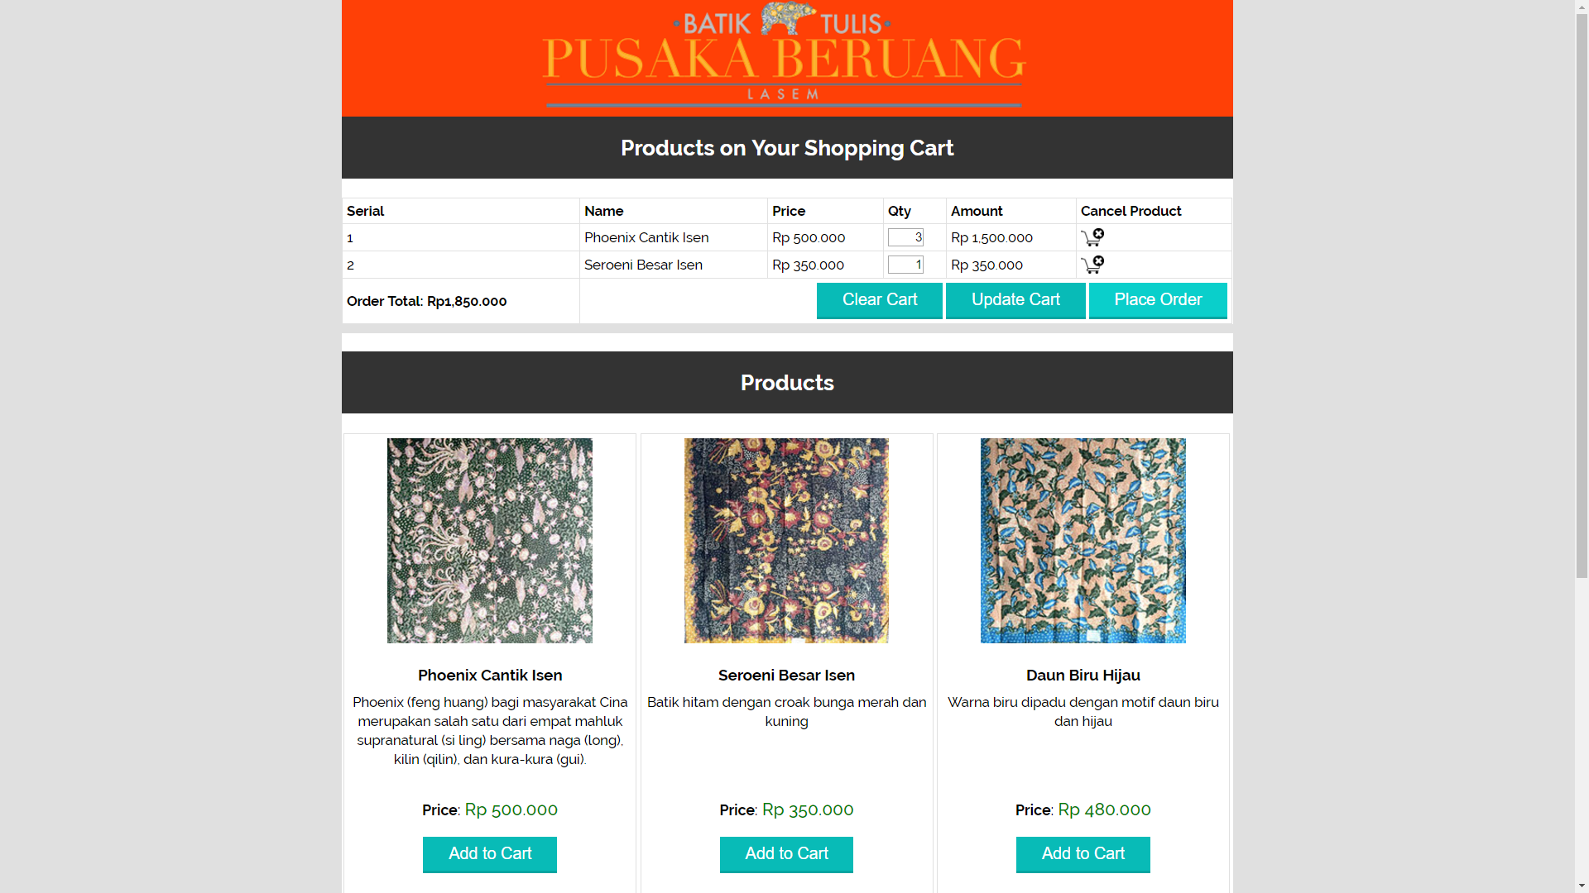Screen dimensions: 1589x893
Task: Add Phoenix Cantik Isen to cart
Action: (490, 854)
